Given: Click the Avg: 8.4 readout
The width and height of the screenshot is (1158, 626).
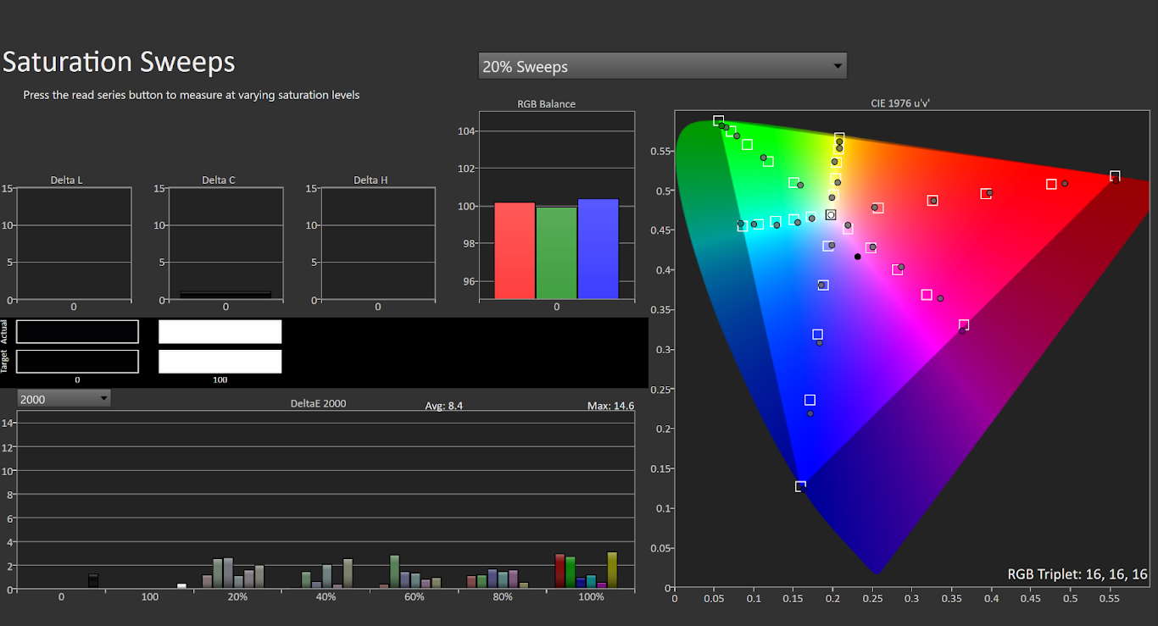Looking at the screenshot, I should coord(444,406).
